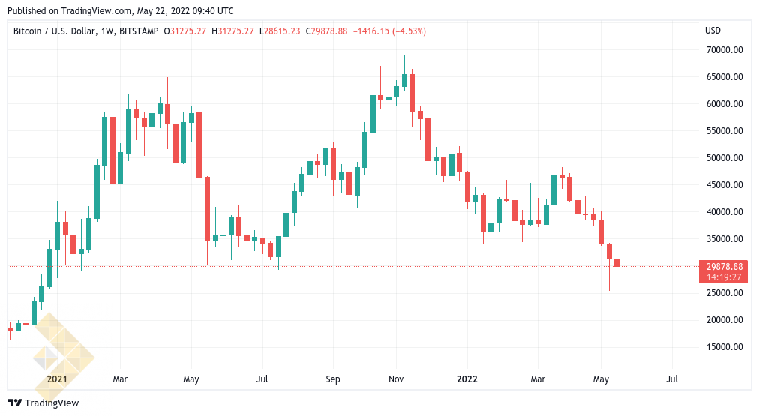Click the TradingView logo icon
The height and width of the screenshot is (416, 759).
[14, 403]
